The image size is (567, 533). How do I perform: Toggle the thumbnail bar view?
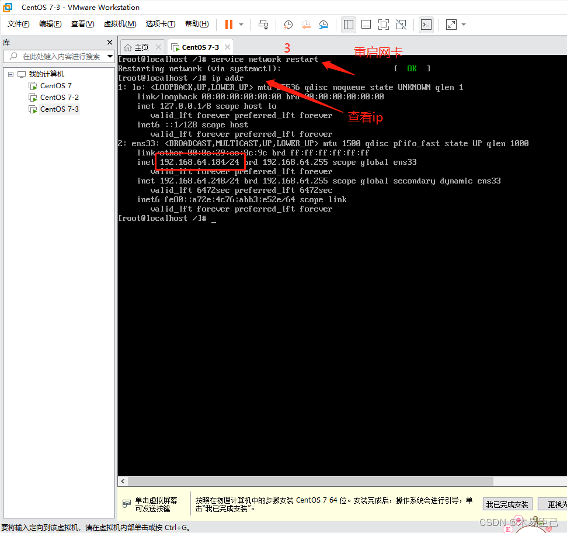point(366,25)
